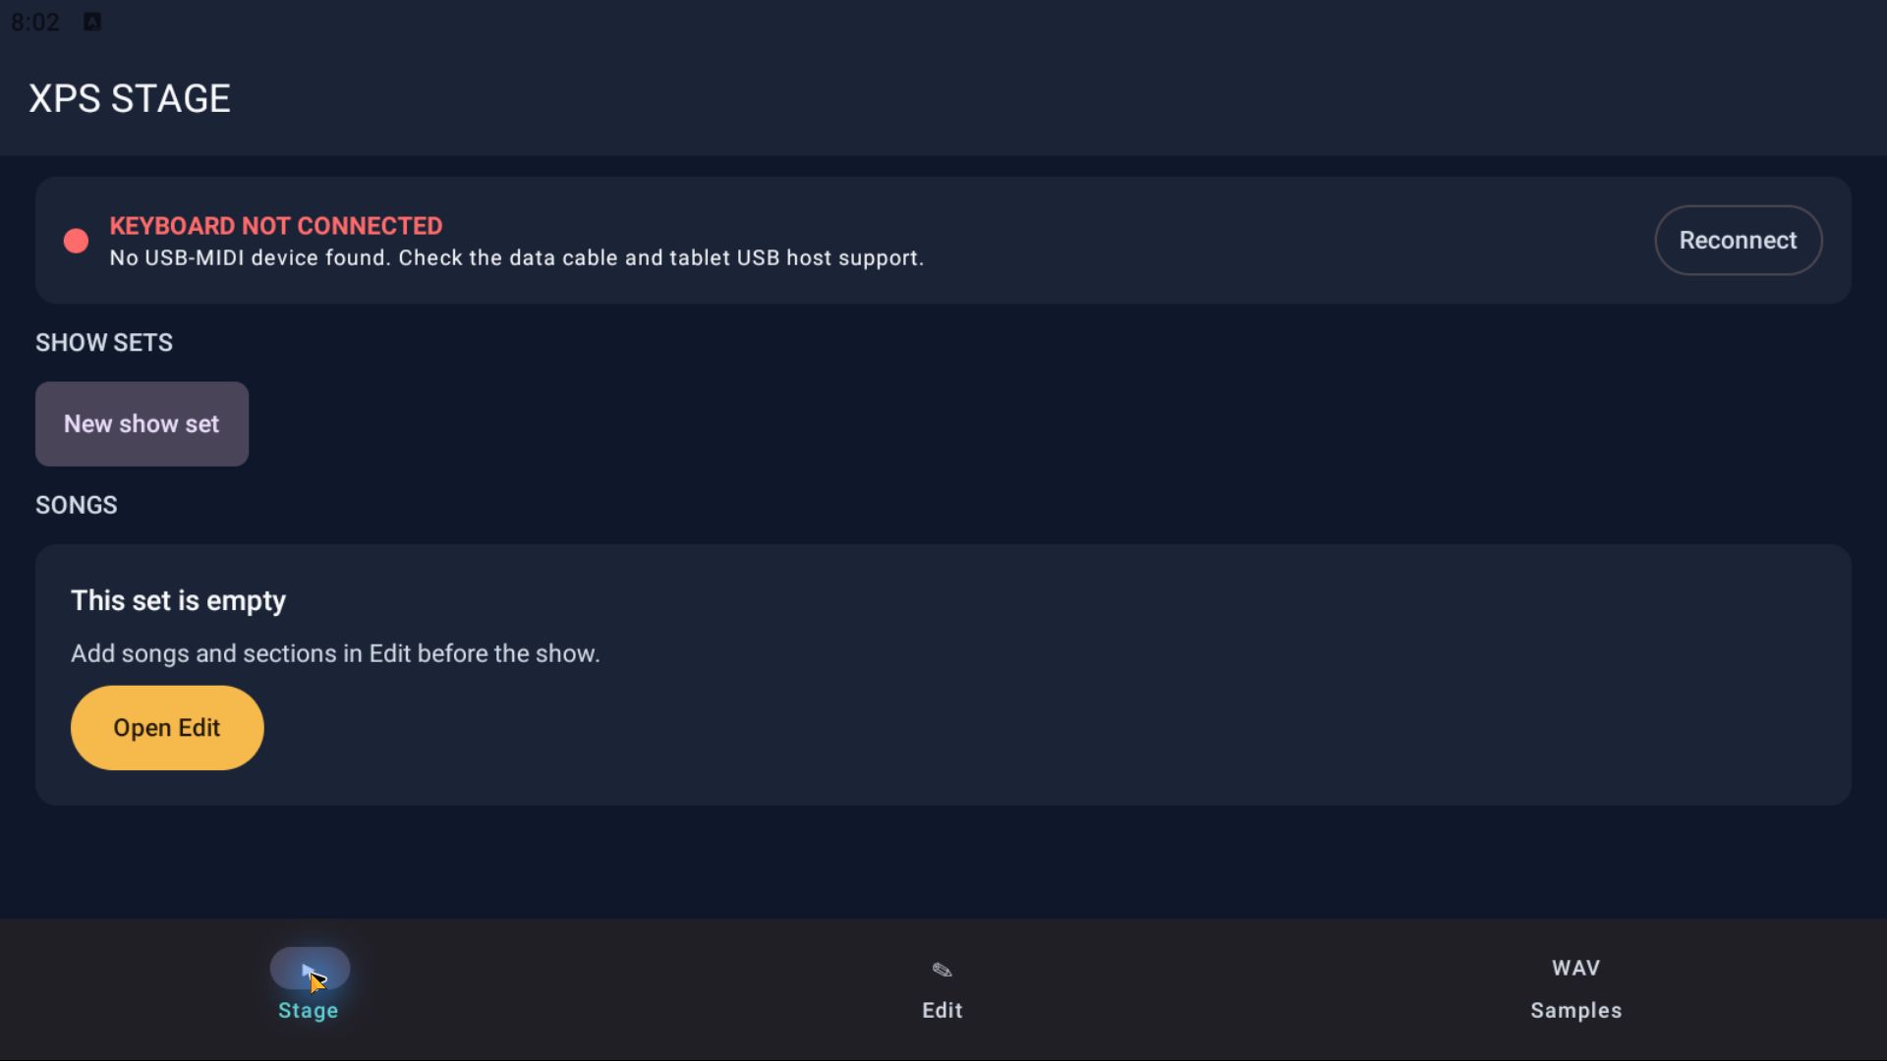1887x1061 pixels.
Task: Switch to the Stage tab label
Action: click(x=308, y=1010)
